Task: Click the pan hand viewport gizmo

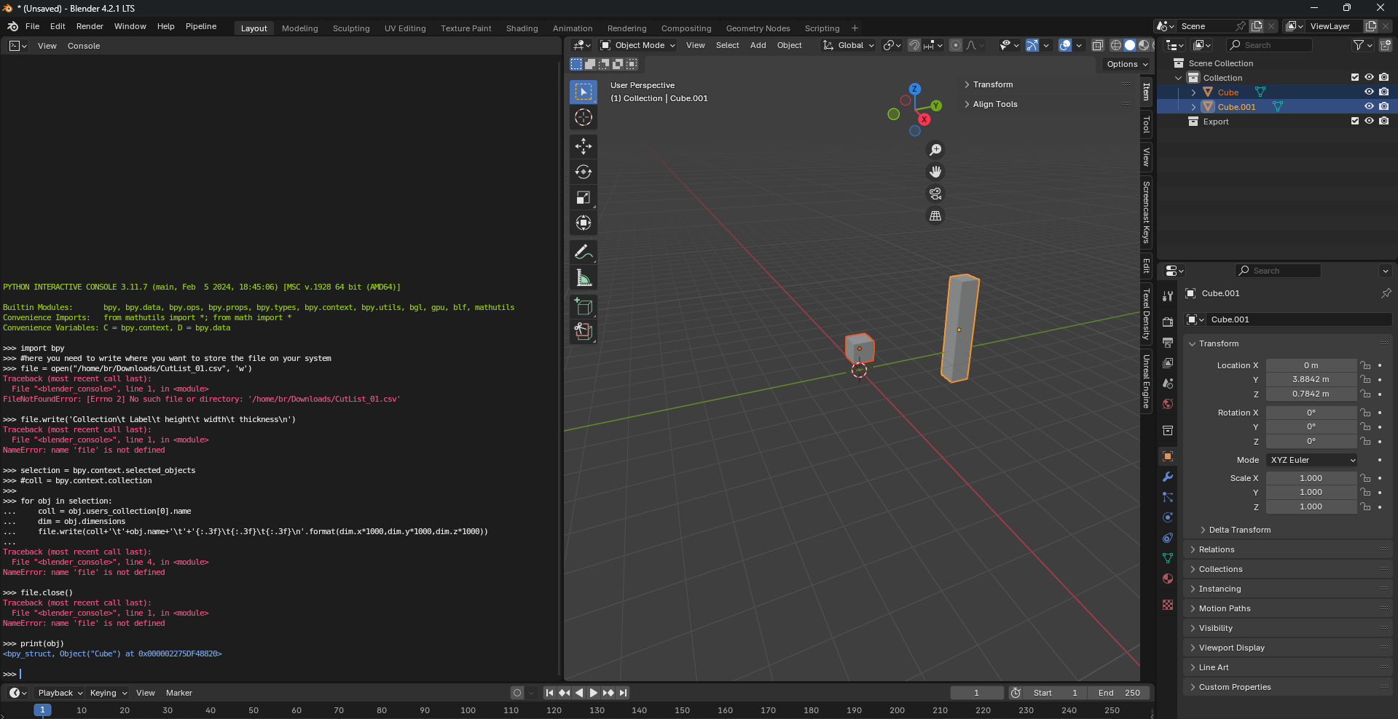Action: coord(935,172)
